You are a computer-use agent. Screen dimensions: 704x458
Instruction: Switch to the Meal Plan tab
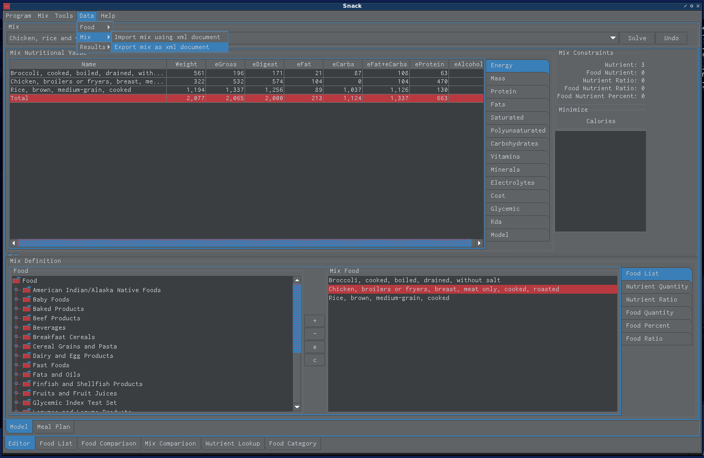[53, 427]
